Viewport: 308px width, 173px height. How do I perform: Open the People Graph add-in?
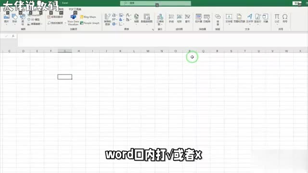pos(90,23)
